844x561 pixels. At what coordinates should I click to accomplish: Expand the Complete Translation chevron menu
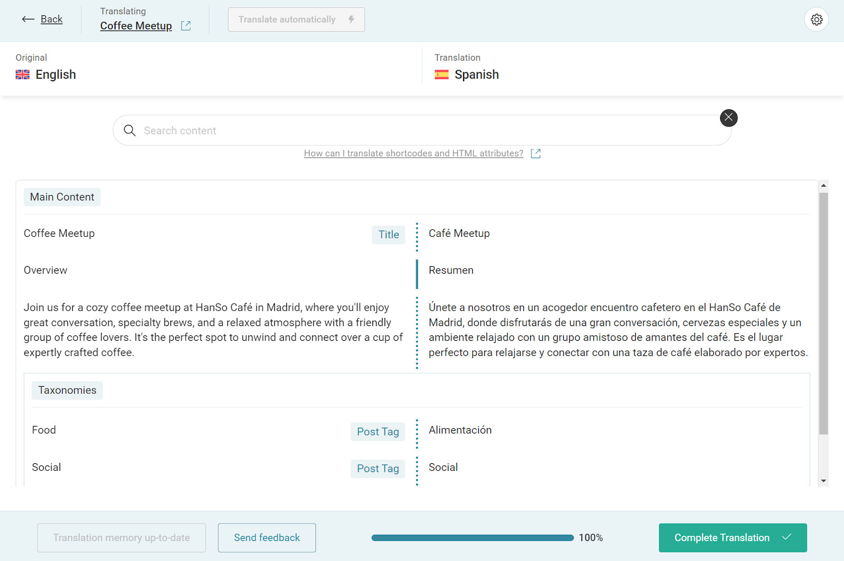coord(787,537)
